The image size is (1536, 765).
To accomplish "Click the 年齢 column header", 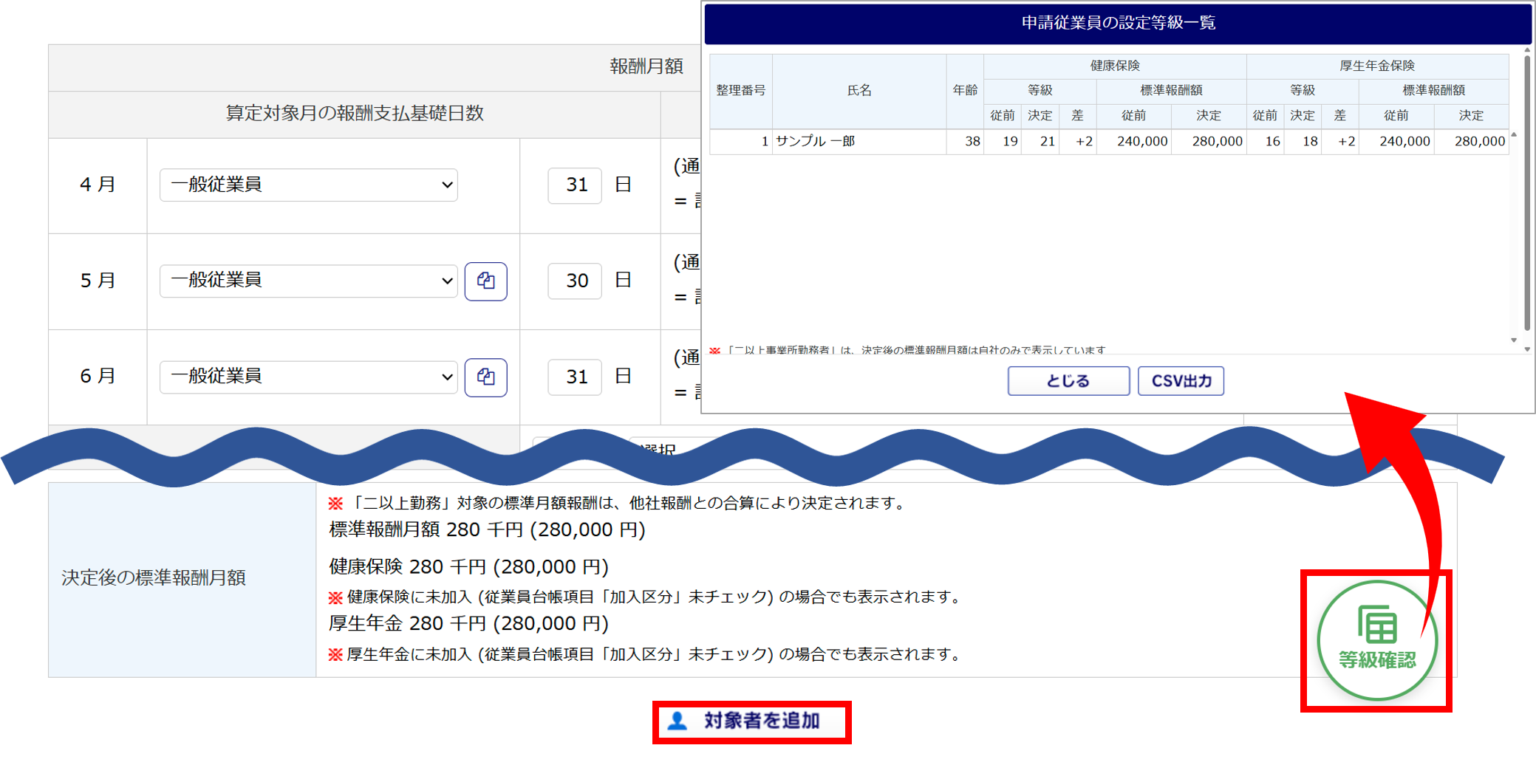I will click(x=964, y=91).
